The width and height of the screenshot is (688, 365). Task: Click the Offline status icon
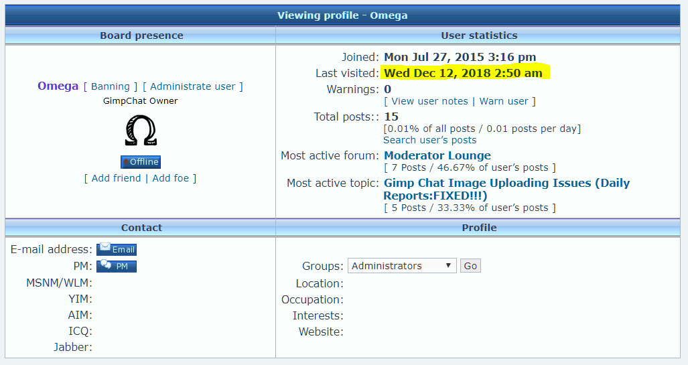[x=141, y=162]
